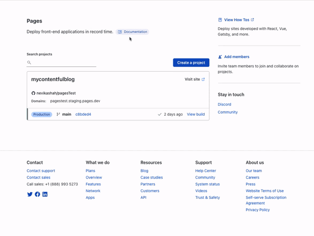Click the GitHub icon beside nevikashah/pagesTest

(33, 93)
